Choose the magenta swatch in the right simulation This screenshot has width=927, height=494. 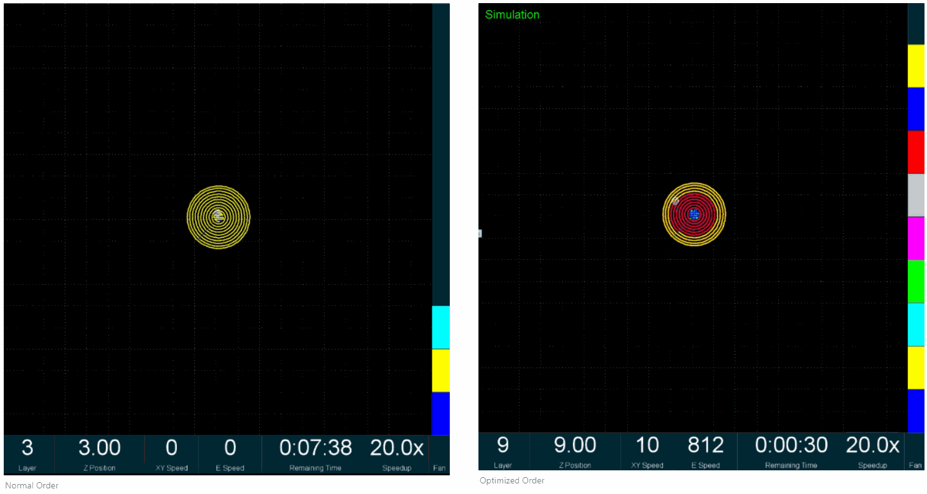(x=916, y=238)
